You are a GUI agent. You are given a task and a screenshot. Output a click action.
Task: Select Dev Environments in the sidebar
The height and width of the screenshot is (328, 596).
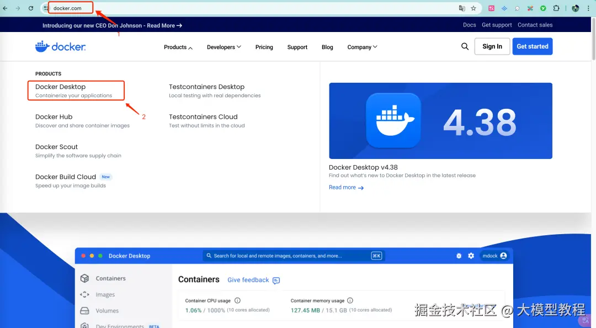(117, 325)
